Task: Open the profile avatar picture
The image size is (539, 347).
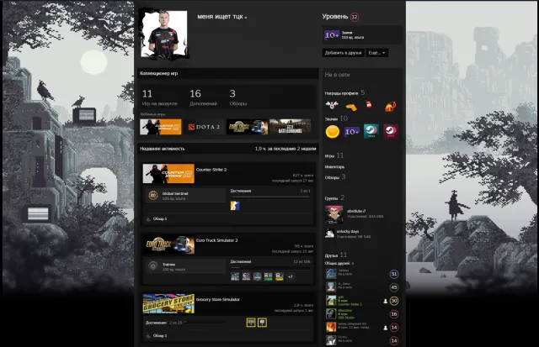Action: [164, 34]
